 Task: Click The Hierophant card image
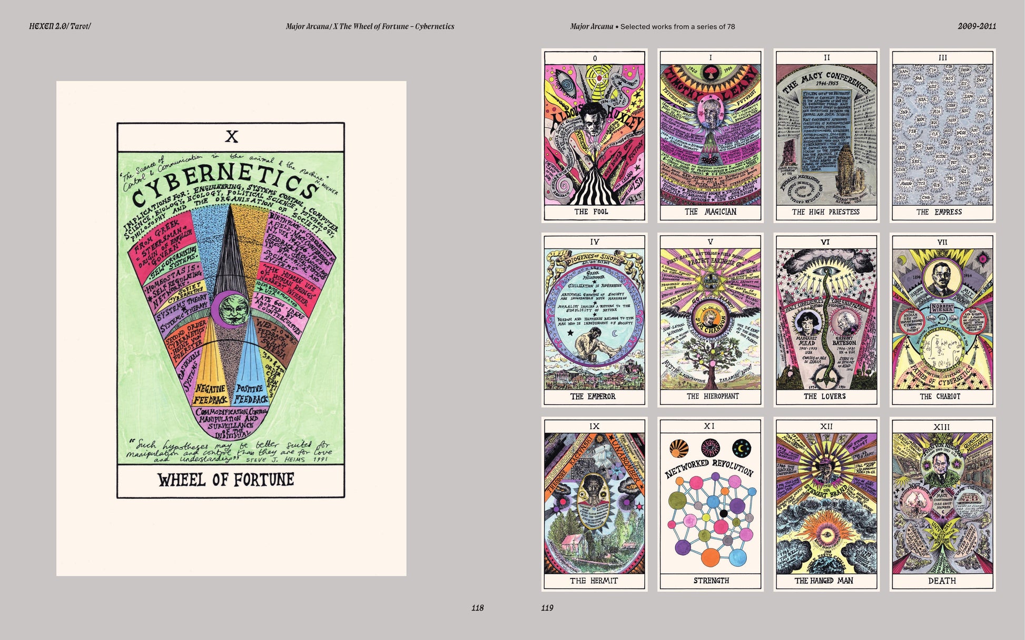click(710, 319)
